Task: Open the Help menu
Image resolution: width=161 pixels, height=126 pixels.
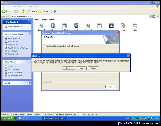Action: [x=36, y=6]
